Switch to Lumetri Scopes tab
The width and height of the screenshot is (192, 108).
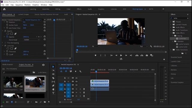point(23,14)
